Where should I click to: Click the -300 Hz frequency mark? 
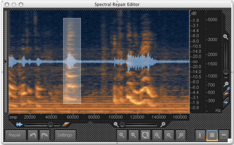tap(211, 101)
